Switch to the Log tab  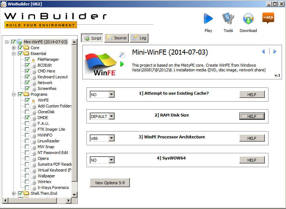pyautogui.click(x=139, y=38)
